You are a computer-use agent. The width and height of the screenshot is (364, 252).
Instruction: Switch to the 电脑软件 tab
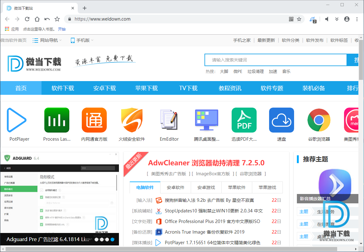[145, 187]
